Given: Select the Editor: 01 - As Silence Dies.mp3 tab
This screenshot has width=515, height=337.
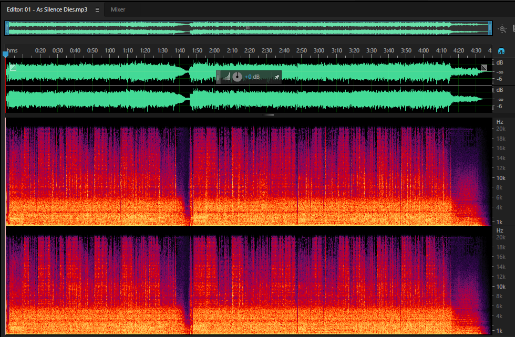Looking at the screenshot, I should click(47, 9).
